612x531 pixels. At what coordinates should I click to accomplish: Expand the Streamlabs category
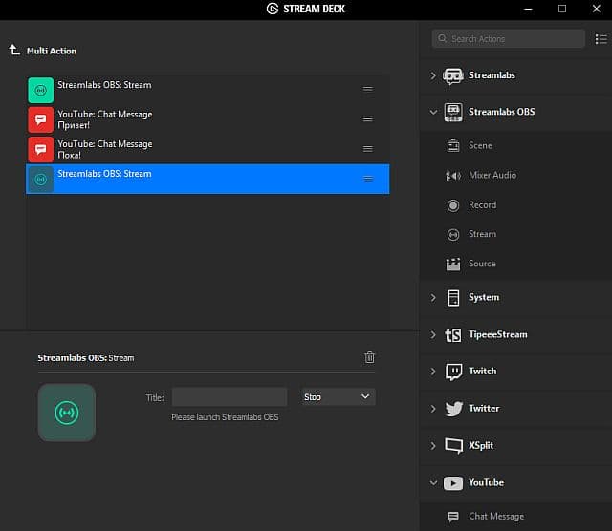[433, 75]
